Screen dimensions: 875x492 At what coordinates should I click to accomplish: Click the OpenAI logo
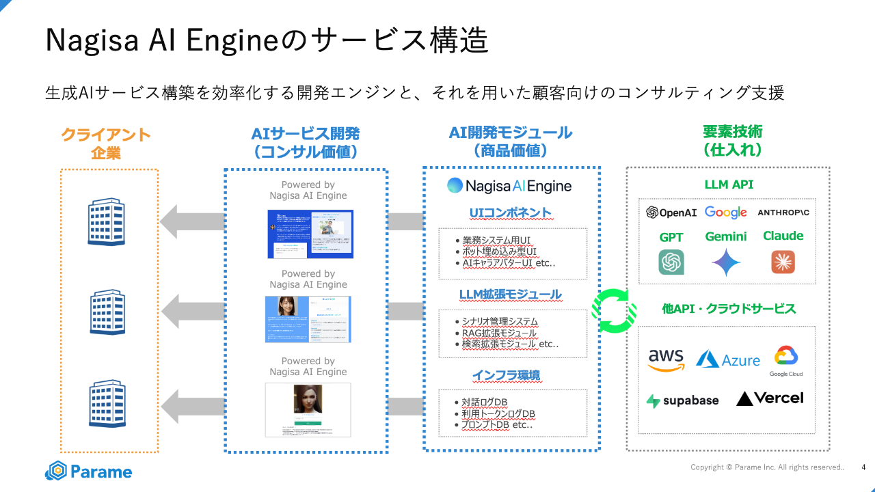point(671,213)
